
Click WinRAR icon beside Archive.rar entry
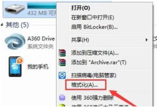point(62,63)
